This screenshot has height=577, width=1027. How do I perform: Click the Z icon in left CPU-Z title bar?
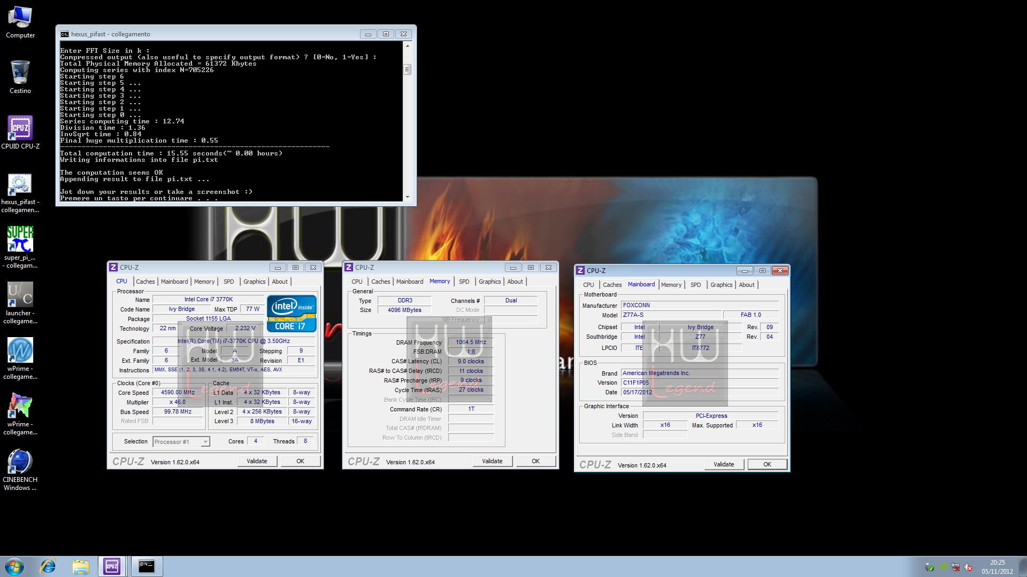coord(113,267)
